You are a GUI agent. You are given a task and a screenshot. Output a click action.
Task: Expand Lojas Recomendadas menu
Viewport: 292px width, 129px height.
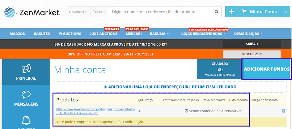pyautogui.click(x=203, y=34)
